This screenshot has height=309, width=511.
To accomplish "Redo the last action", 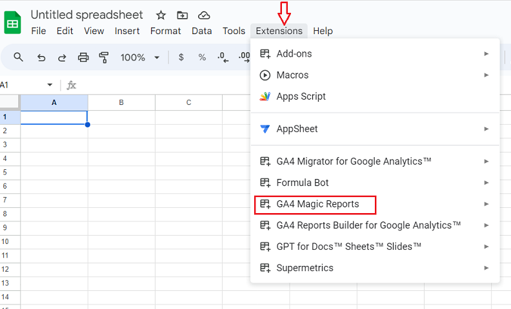I will pyautogui.click(x=62, y=58).
